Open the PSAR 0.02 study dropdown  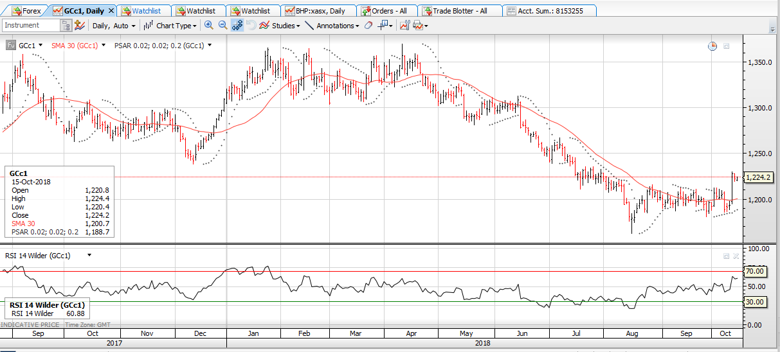tap(209, 46)
